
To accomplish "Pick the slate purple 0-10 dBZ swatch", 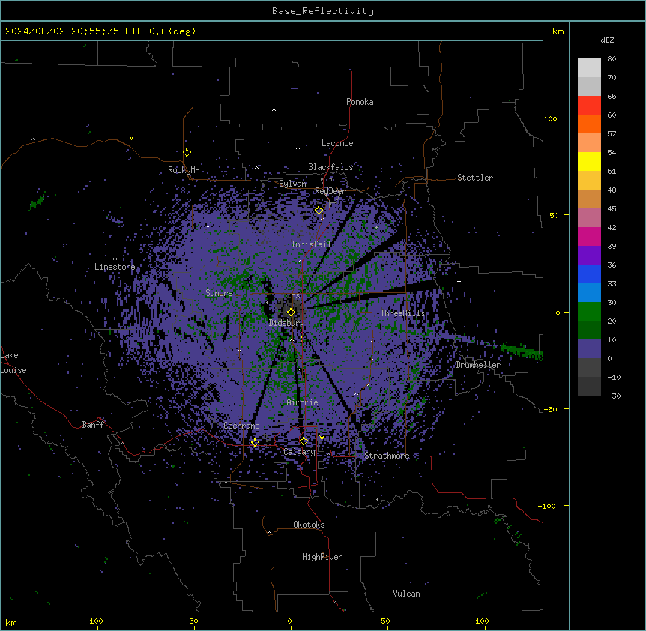I will [x=589, y=349].
